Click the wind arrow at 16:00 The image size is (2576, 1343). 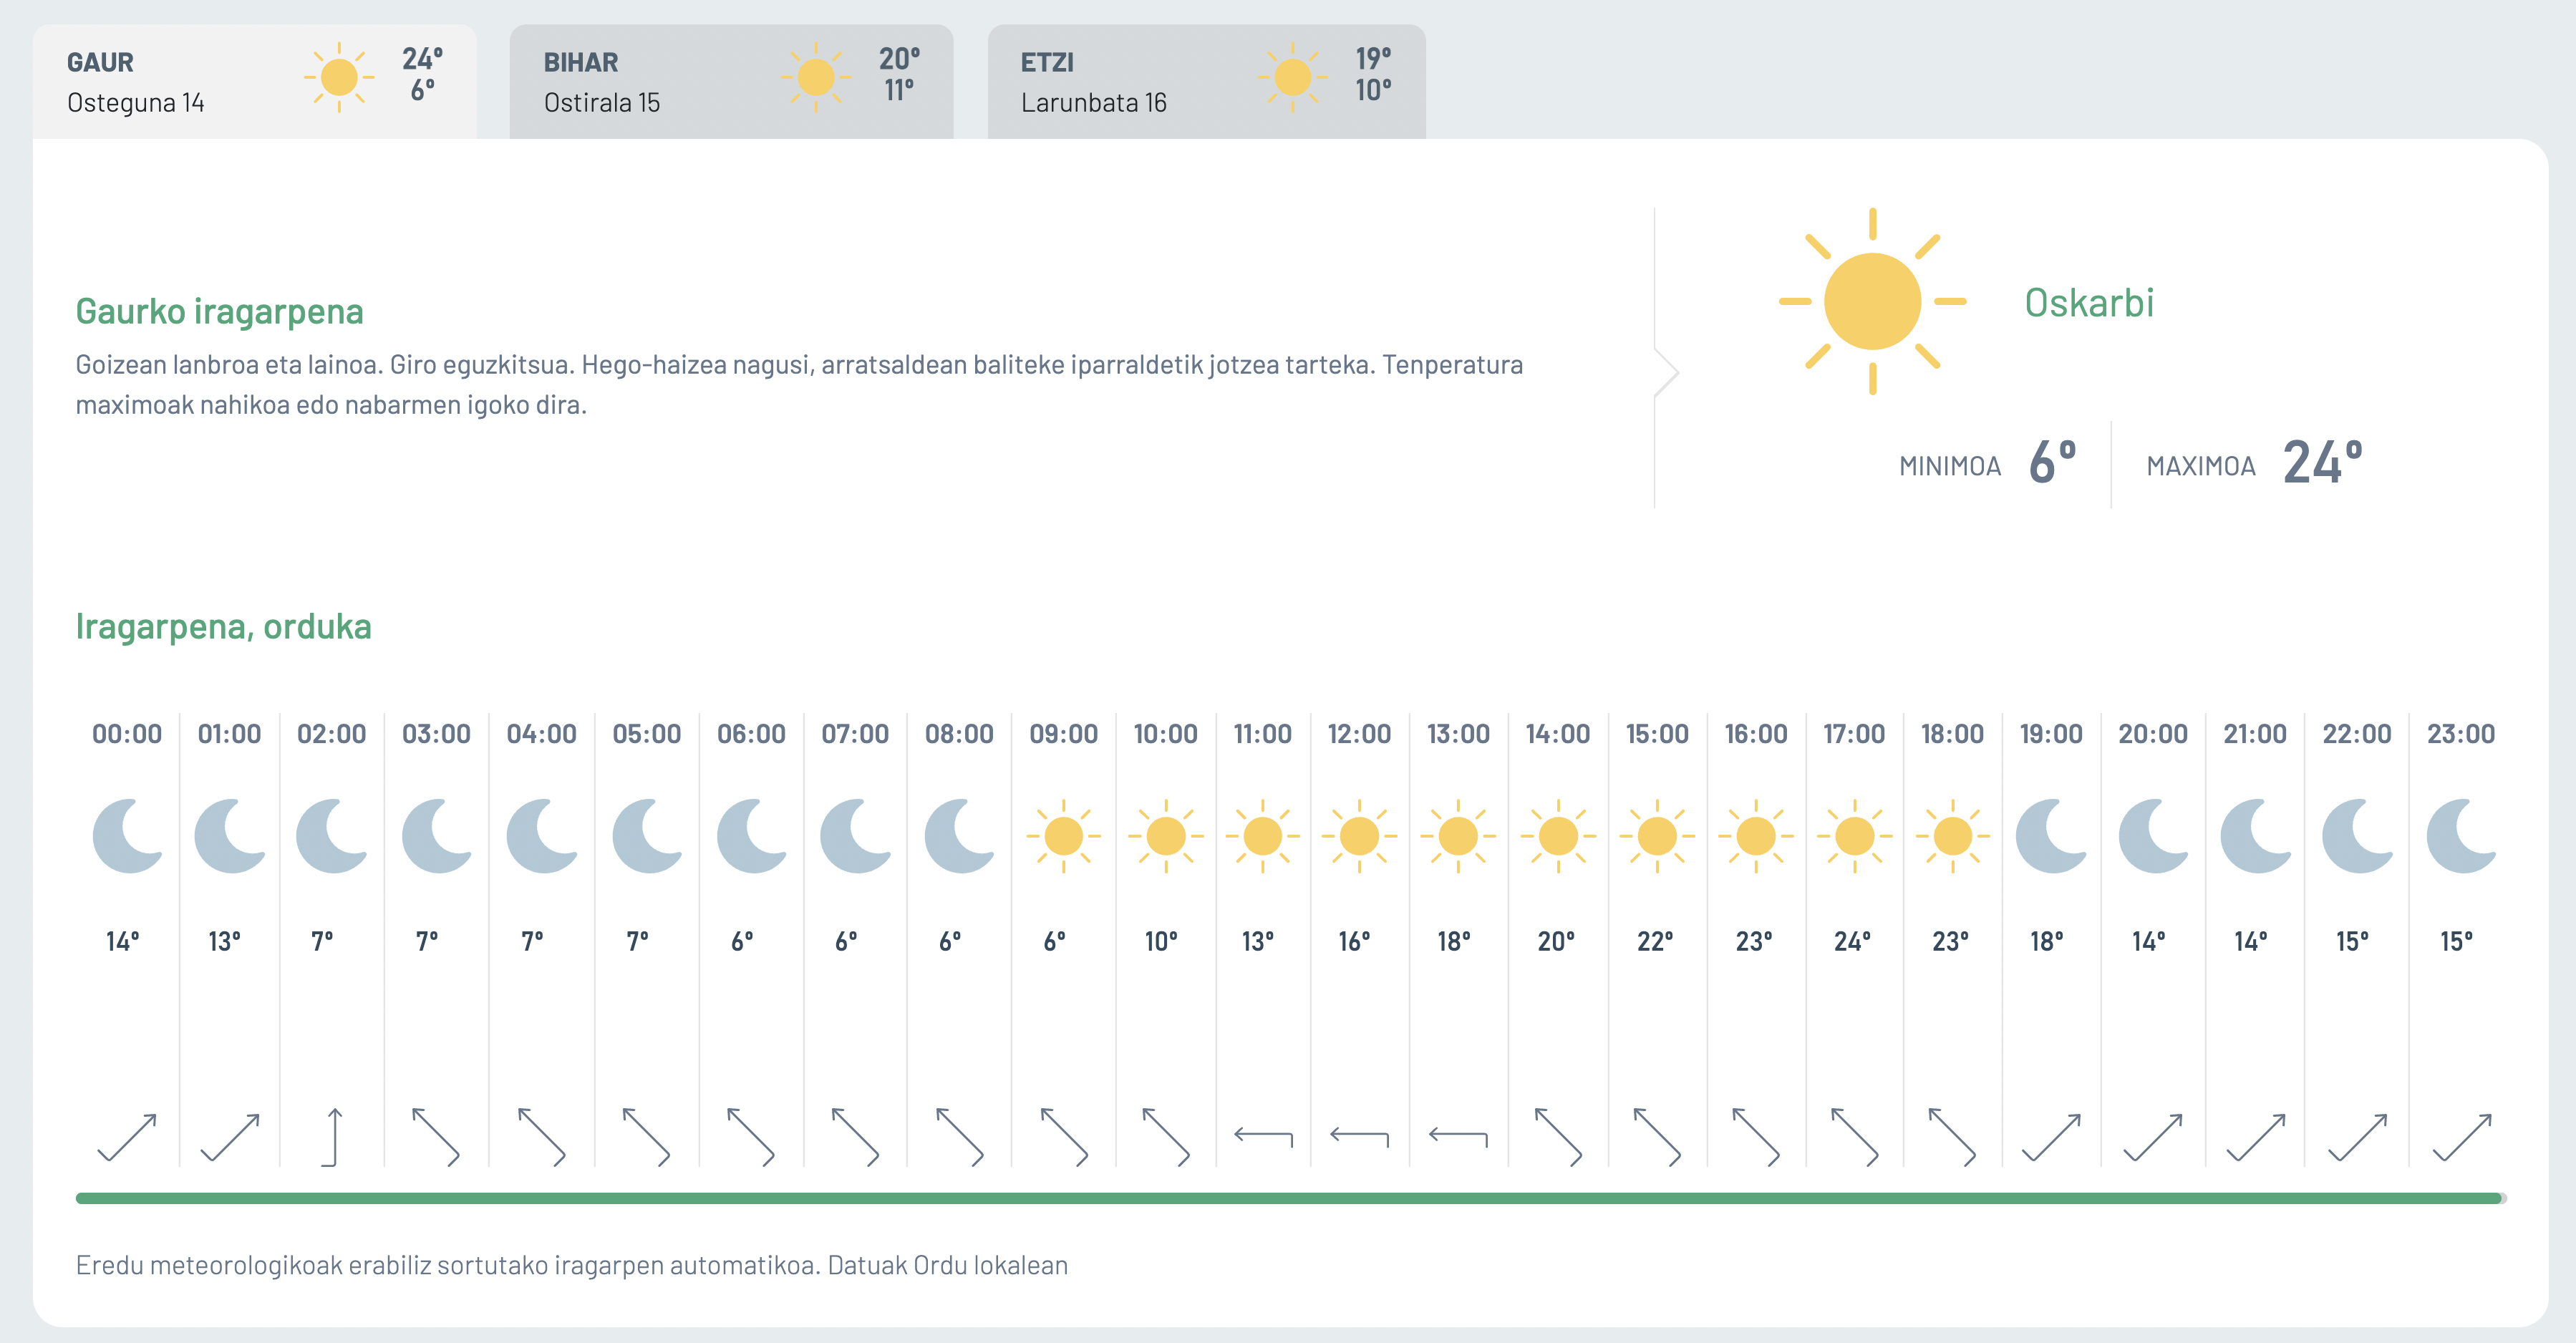coord(1756,1137)
